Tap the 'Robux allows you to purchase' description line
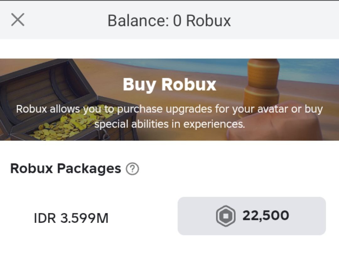The height and width of the screenshot is (254, 339). click(x=169, y=109)
